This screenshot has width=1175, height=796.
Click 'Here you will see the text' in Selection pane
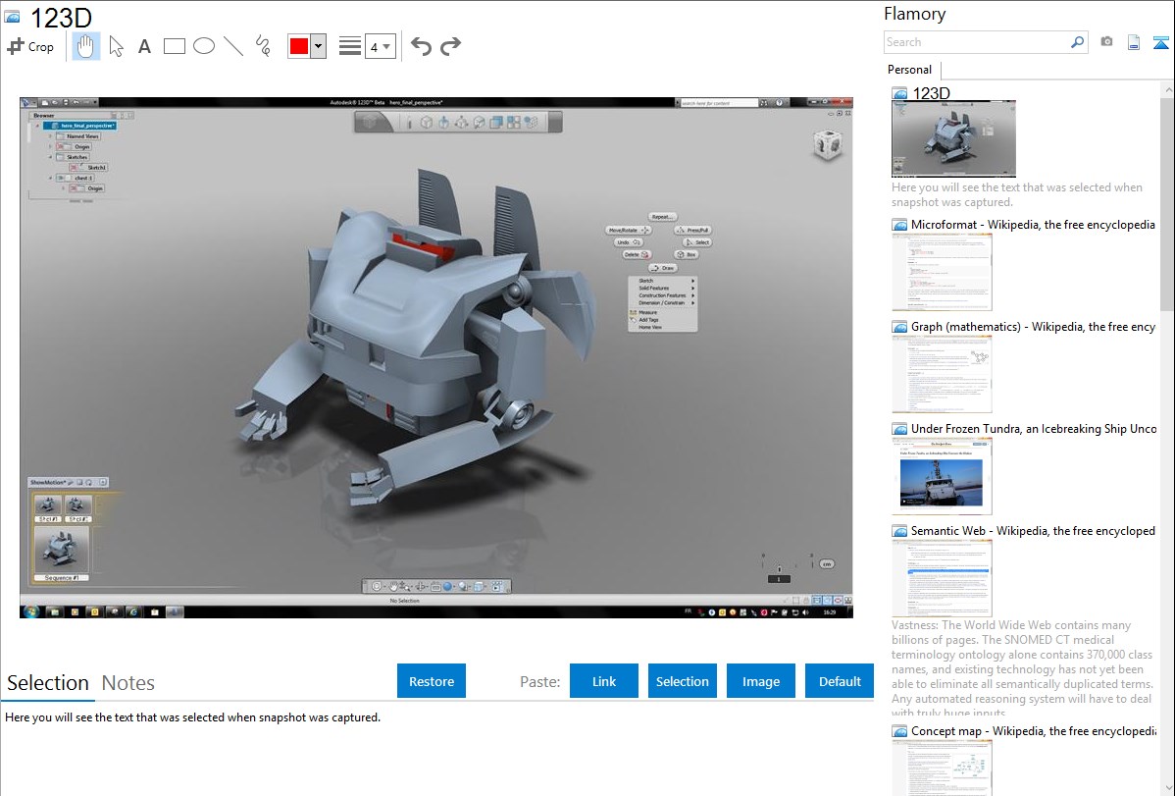tap(192, 717)
